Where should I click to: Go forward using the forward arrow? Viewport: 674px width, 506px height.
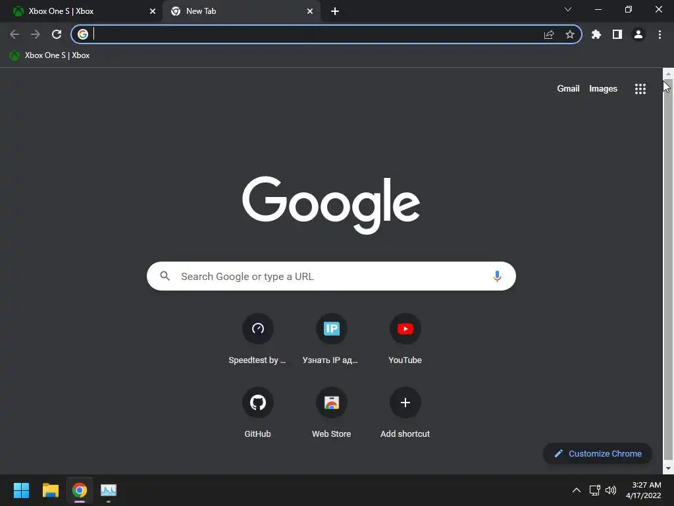[36, 34]
